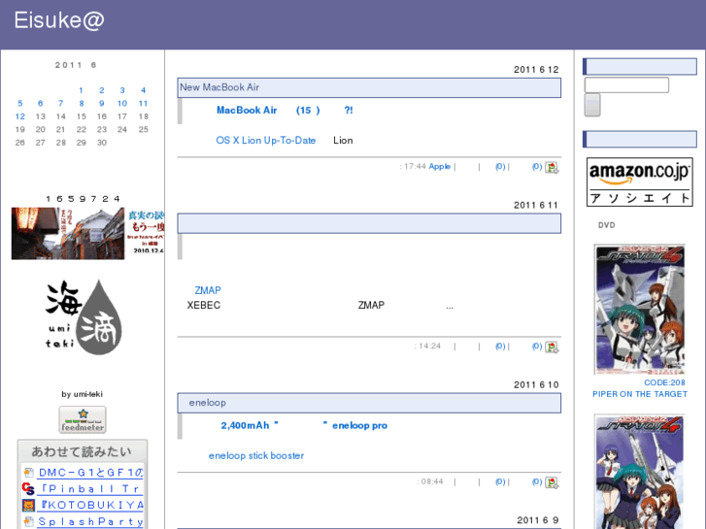Open first (0) link on the 14:24 post
Viewport: 706px width, 529px height.
[500, 347]
